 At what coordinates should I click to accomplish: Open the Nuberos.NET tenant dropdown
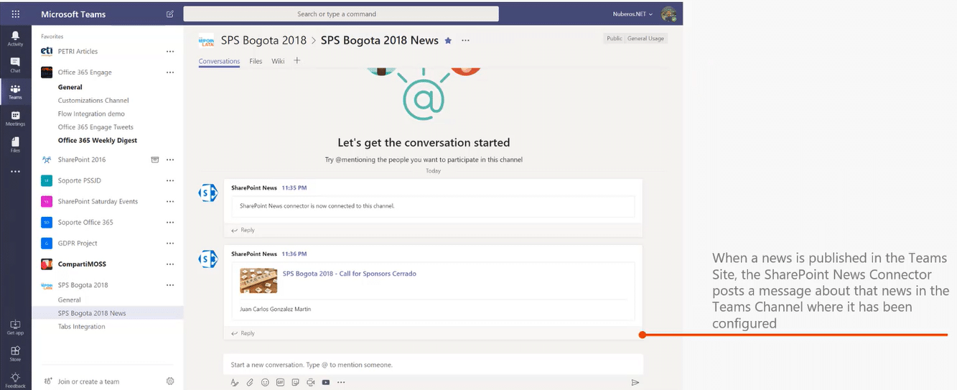coord(632,14)
